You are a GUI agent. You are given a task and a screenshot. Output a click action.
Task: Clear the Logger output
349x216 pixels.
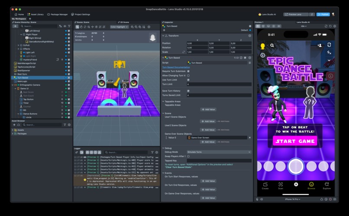click(x=77, y=152)
